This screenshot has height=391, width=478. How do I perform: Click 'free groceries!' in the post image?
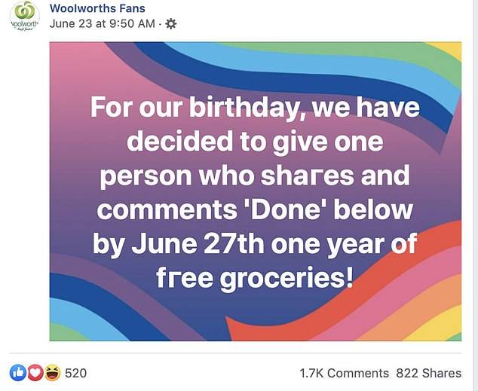point(256,279)
